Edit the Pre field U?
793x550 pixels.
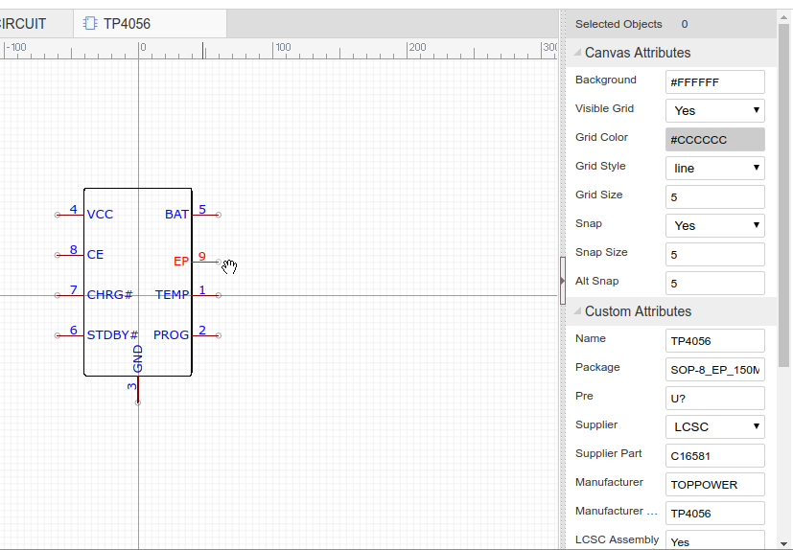(714, 399)
